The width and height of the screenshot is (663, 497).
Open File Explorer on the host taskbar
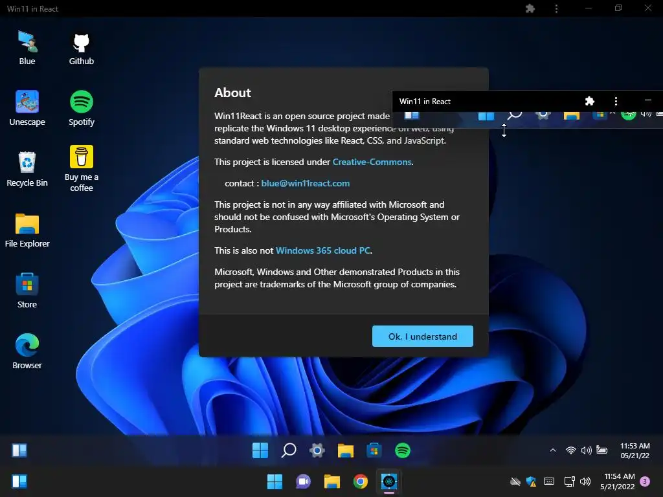(x=332, y=481)
